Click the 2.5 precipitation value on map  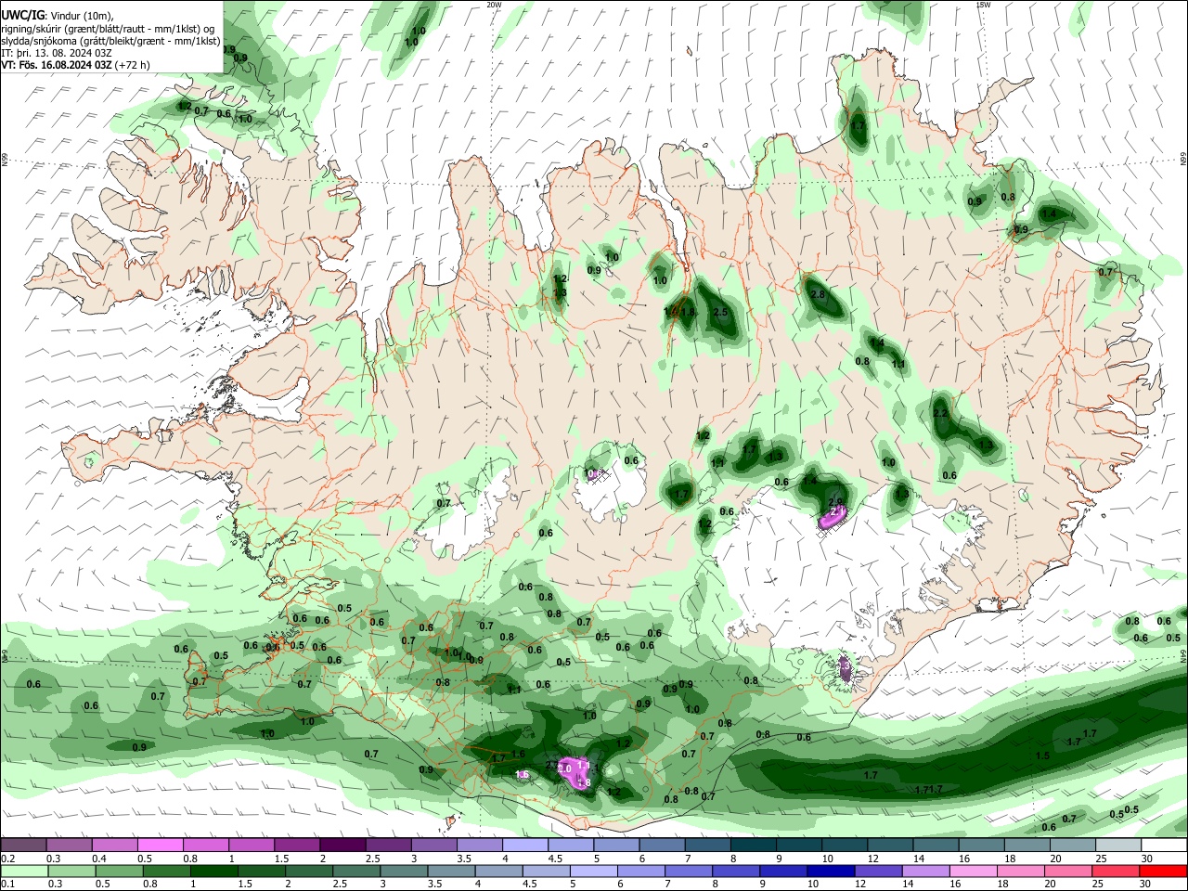pyautogui.click(x=720, y=313)
